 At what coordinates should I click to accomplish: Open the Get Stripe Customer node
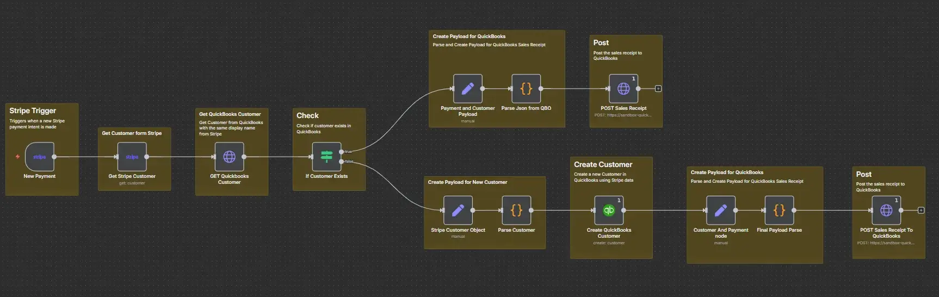point(132,157)
